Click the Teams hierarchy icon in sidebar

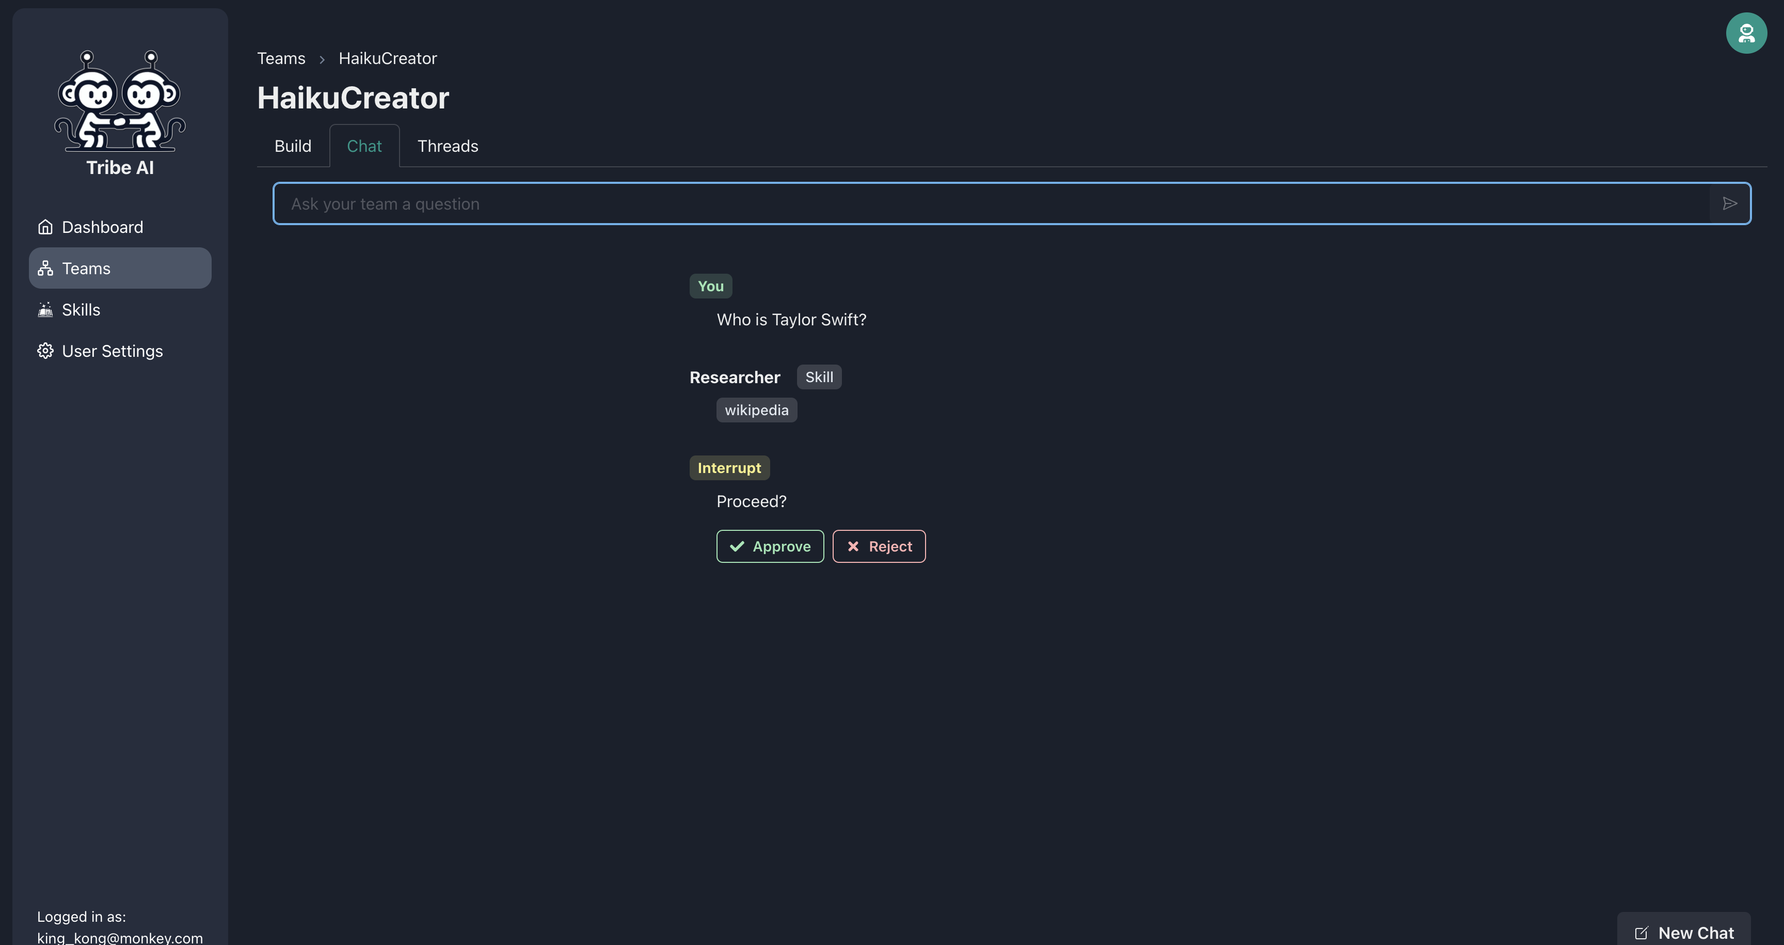[45, 268]
